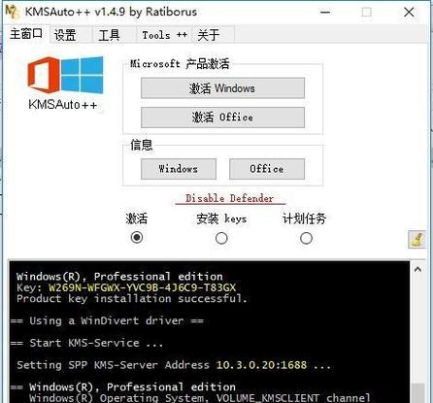The height and width of the screenshot is (403, 433).
Task: Click the broom clear-log icon
Action: [x=416, y=240]
